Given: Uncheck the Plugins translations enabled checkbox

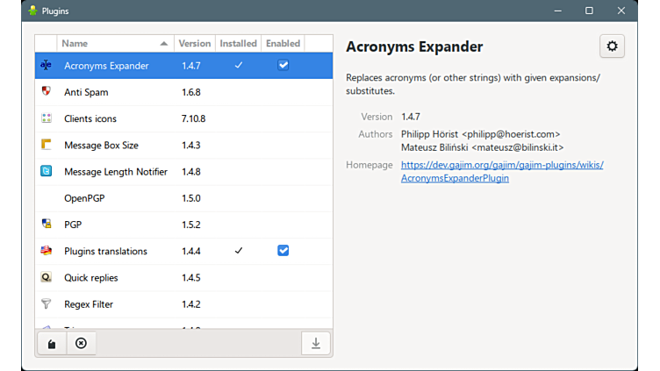Looking at the screenshot, I should coord(283,251).
